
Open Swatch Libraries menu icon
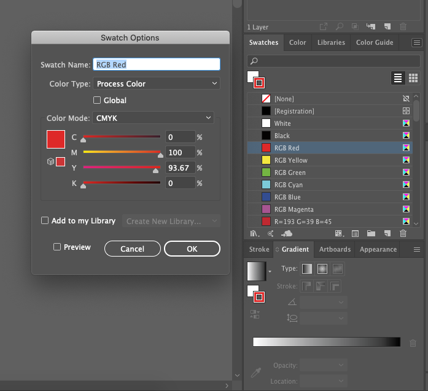click(x=255, y=234)
